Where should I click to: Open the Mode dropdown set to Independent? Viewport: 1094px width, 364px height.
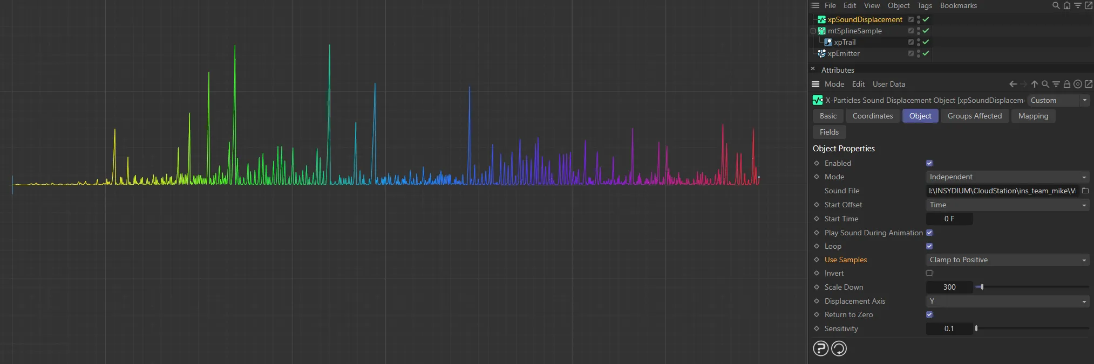[1007, 177]
